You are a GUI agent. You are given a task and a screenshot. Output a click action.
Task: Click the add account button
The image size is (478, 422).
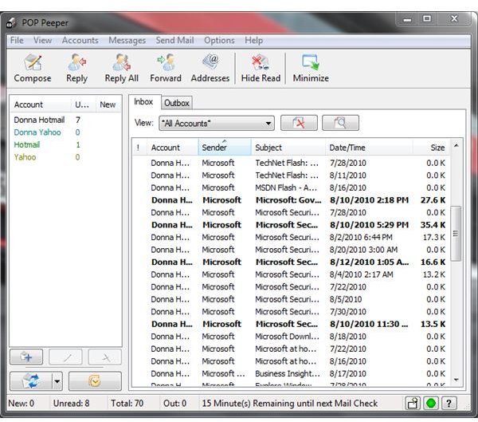26,357
